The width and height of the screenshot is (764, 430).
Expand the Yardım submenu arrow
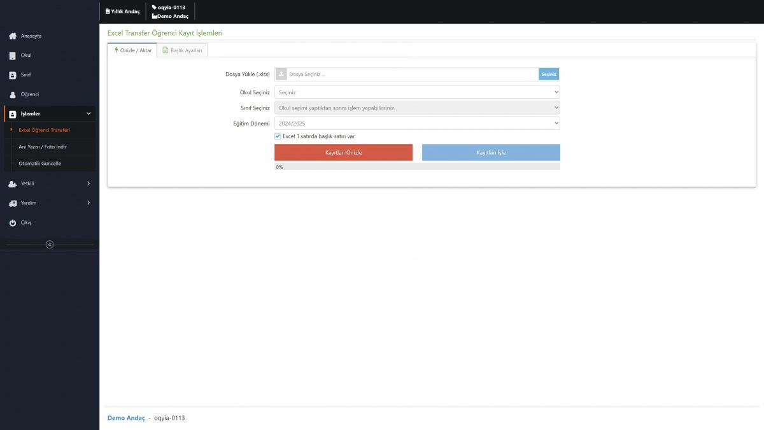(88, 203)
